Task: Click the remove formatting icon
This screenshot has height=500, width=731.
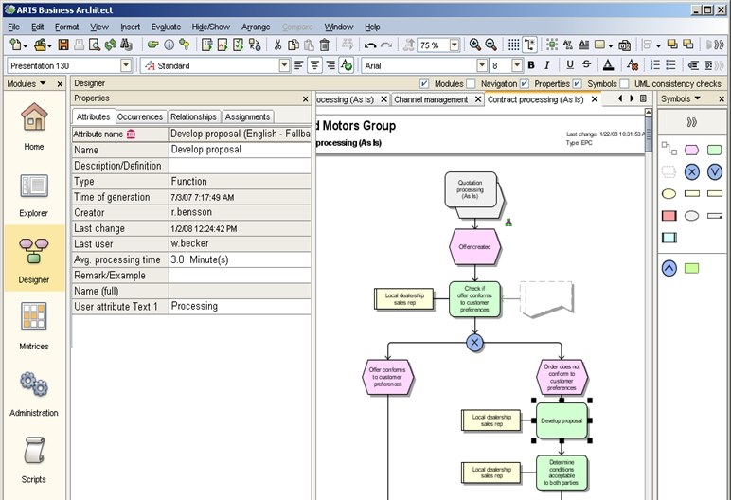Action: pyautogui.click(x=633, y=64)
